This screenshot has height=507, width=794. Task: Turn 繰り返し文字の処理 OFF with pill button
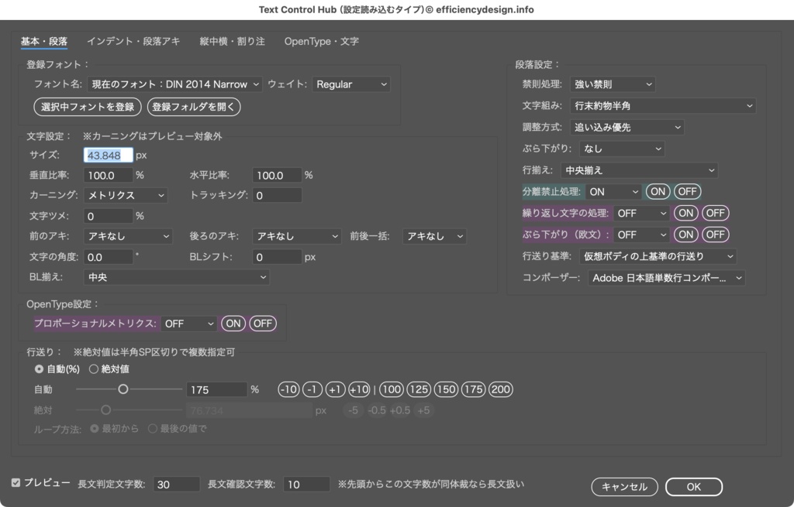click(x=716, y=214)
